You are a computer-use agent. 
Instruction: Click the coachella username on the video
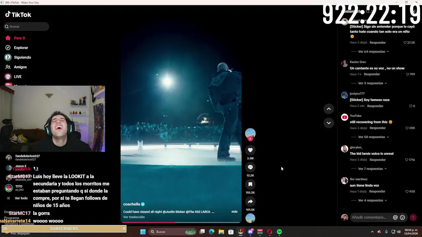point(132,204)
